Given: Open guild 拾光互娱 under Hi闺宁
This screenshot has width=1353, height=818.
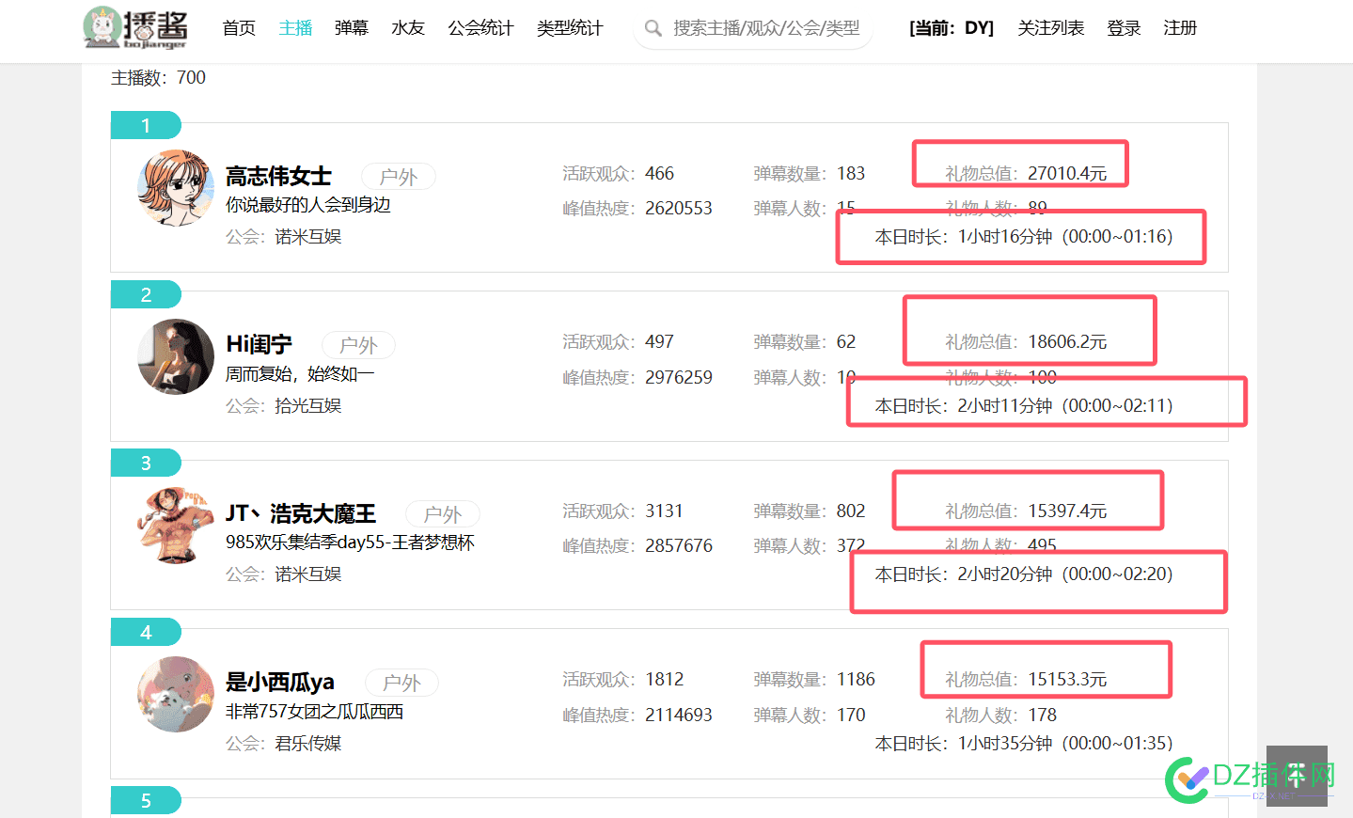Looking at the screenshot, I should pyautogui.click(x=308, y=406).
